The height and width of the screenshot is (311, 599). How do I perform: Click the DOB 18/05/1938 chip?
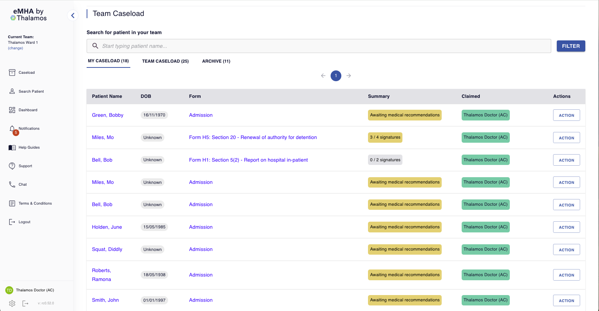tap(154, 275)
